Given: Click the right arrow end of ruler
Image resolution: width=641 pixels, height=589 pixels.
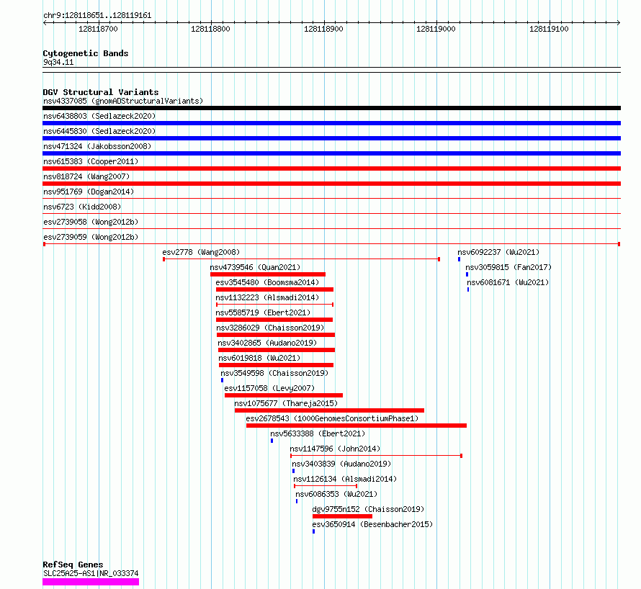Looking at the screenshot, I should pos(619,23).
